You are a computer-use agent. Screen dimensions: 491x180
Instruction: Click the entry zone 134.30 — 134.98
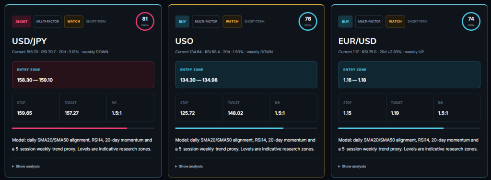click(246, 74)
